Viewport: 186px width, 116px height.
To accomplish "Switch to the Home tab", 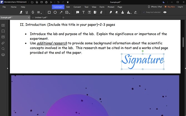I will click(x=14, y=7).
